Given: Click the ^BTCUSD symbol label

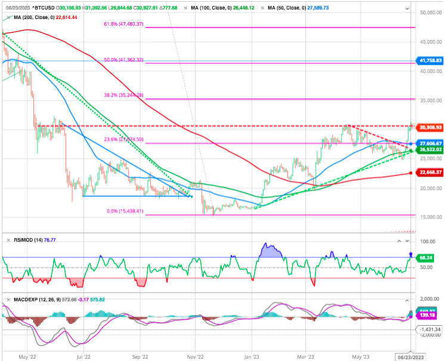Looking at the screenshot, I should 43,8.
